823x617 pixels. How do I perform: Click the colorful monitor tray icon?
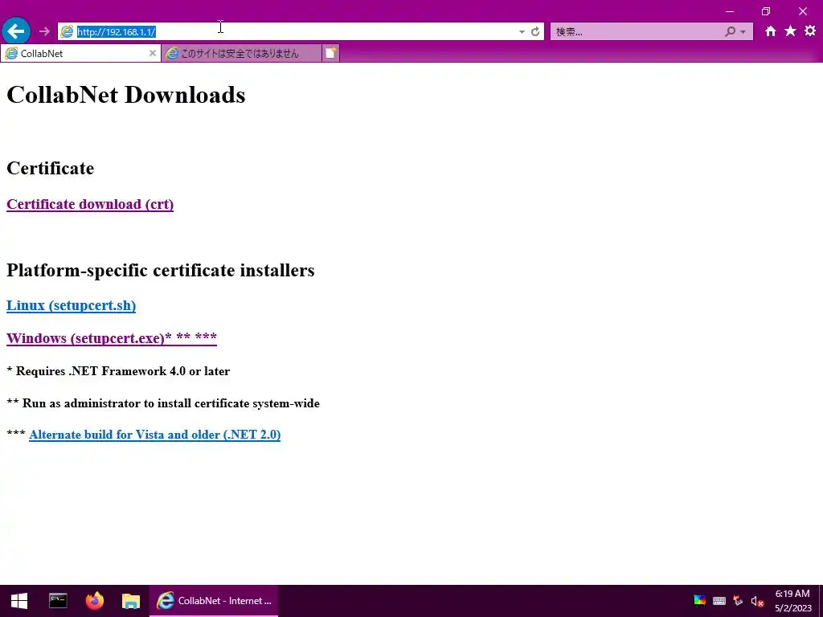click(x=700, y=601)
